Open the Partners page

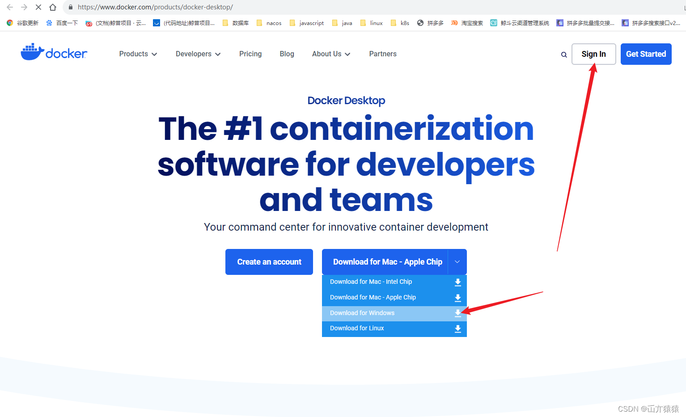tap(383, 54)
